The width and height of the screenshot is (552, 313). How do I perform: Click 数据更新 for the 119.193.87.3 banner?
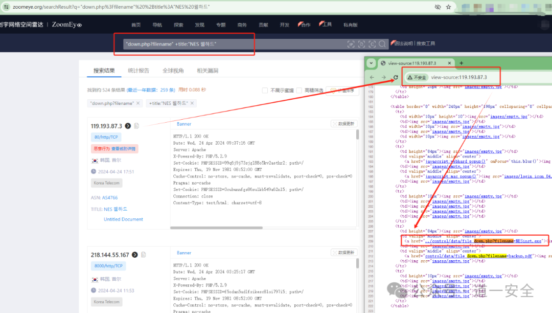tap(344, 124)
